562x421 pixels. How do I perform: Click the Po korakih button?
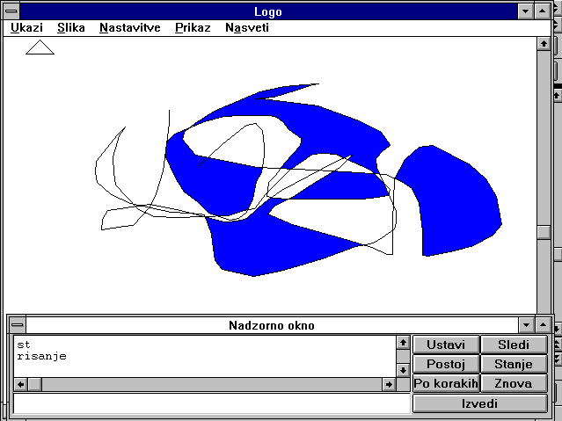[x=446, y=383]
